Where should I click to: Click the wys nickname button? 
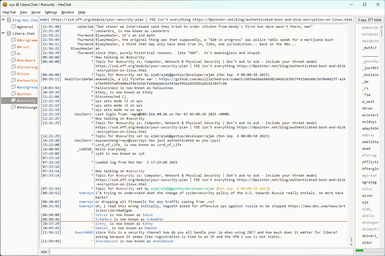pos(44,251)
